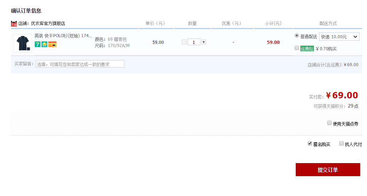Click the 颜色: 69 藏青色 text
This screenshot has height=196, width=367.
point(111,39)
